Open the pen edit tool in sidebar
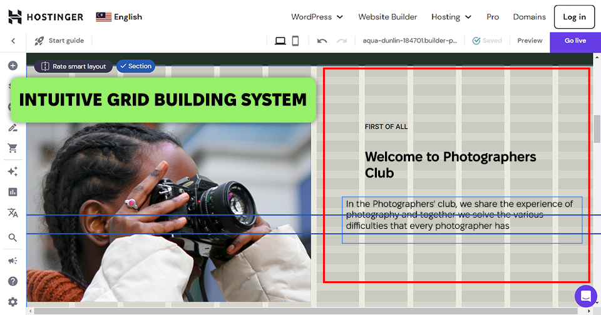The width and height of the screenshot is (601, 315). [13, 127]
